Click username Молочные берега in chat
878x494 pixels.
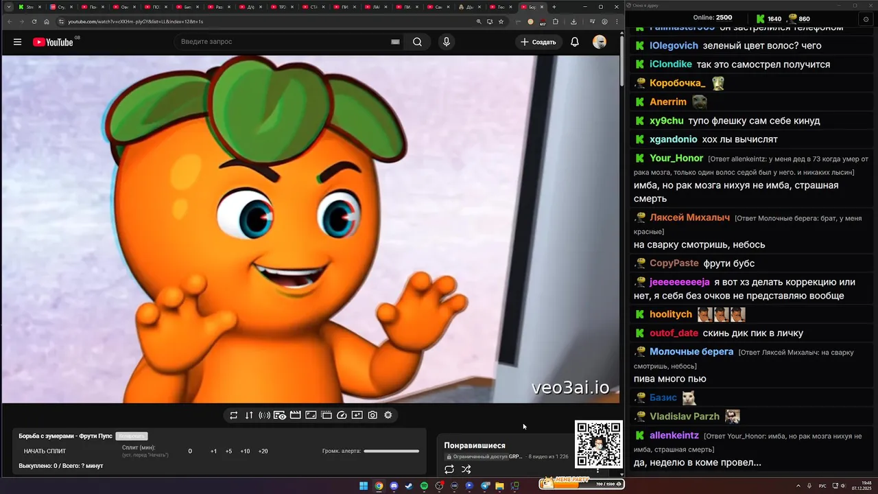pos(691,351)
